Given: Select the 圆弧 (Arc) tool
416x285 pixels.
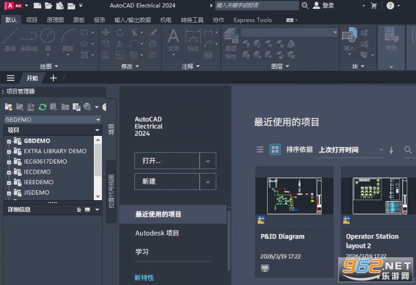Looking at the screenshot, I should 68,40.
